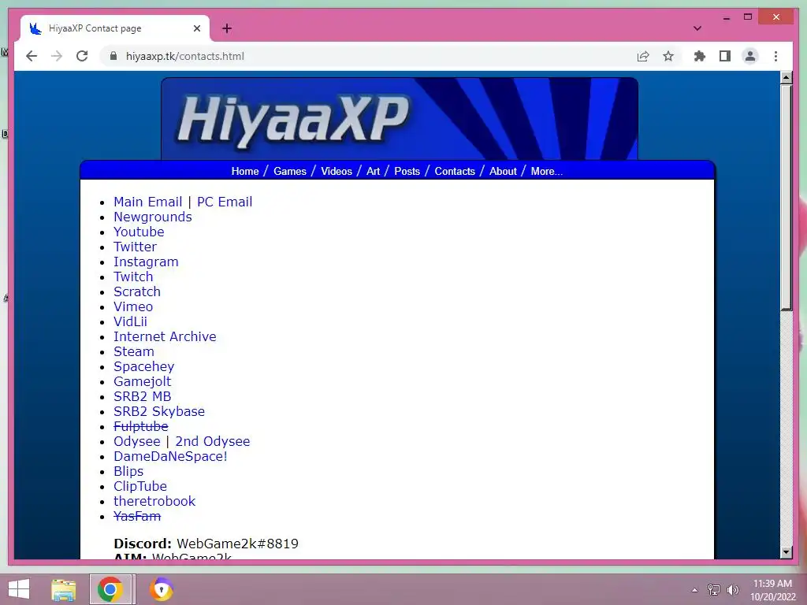
Task: Go to Home in site navigation
Action: coord(245,171)
